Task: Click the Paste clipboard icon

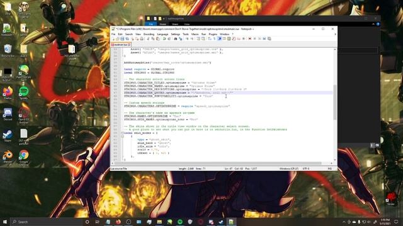Action: click(x=157, y=39)
